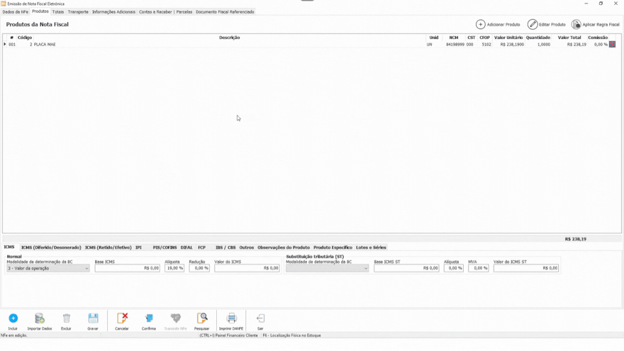Click the Base ICMS input field
This screenshot has width=624, height=351.
click(127, 268)
